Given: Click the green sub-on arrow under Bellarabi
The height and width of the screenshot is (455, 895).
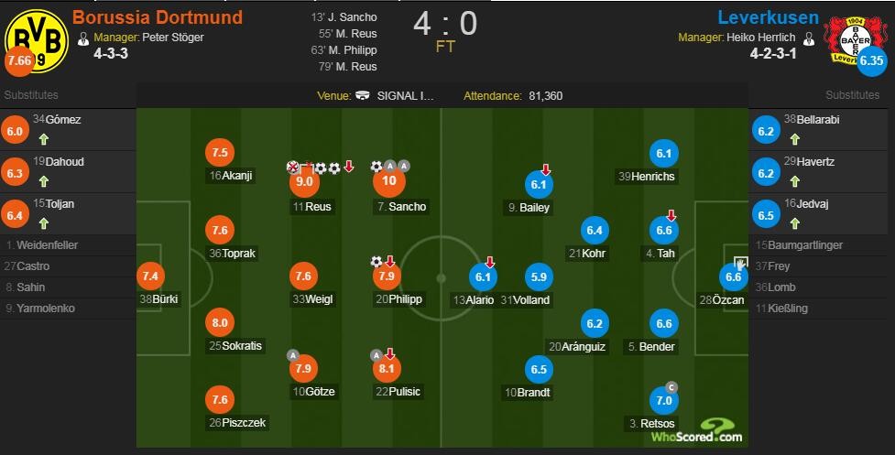Looking at the screenshot, I should coord(794,140).
